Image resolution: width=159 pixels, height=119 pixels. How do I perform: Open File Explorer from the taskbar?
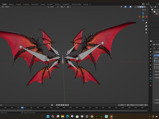(x=63, y=116)
